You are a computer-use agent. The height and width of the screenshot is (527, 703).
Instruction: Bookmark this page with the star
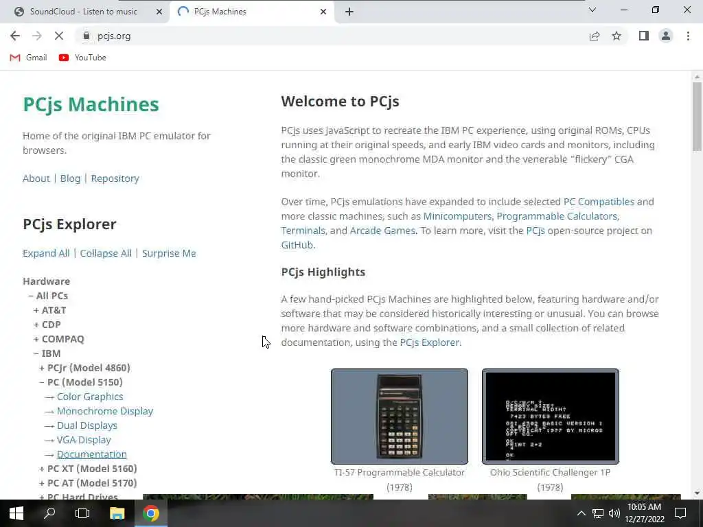616,36
